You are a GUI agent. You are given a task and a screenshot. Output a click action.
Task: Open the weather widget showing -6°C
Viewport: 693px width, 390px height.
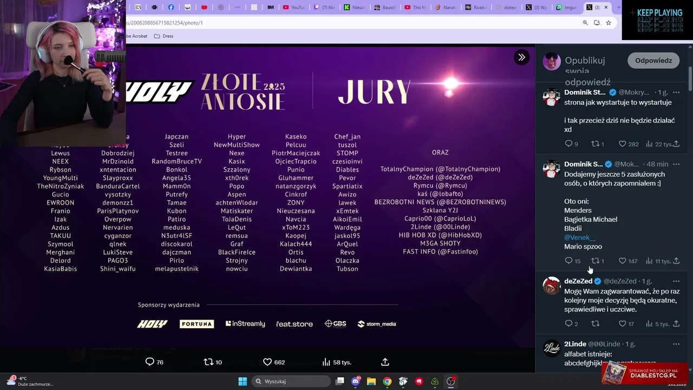tap(30, 381)
